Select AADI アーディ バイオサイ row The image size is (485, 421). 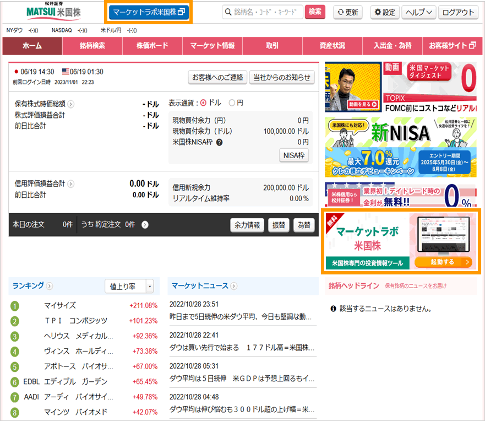tap(84, 397)
